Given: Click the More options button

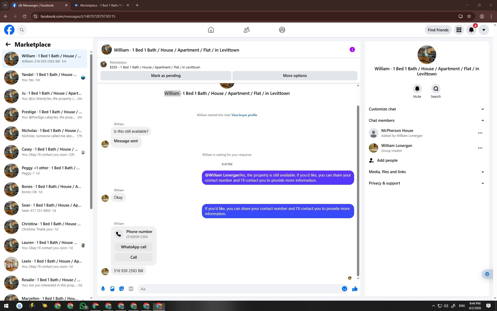Looking at the screenshot, I should [295, 76].
